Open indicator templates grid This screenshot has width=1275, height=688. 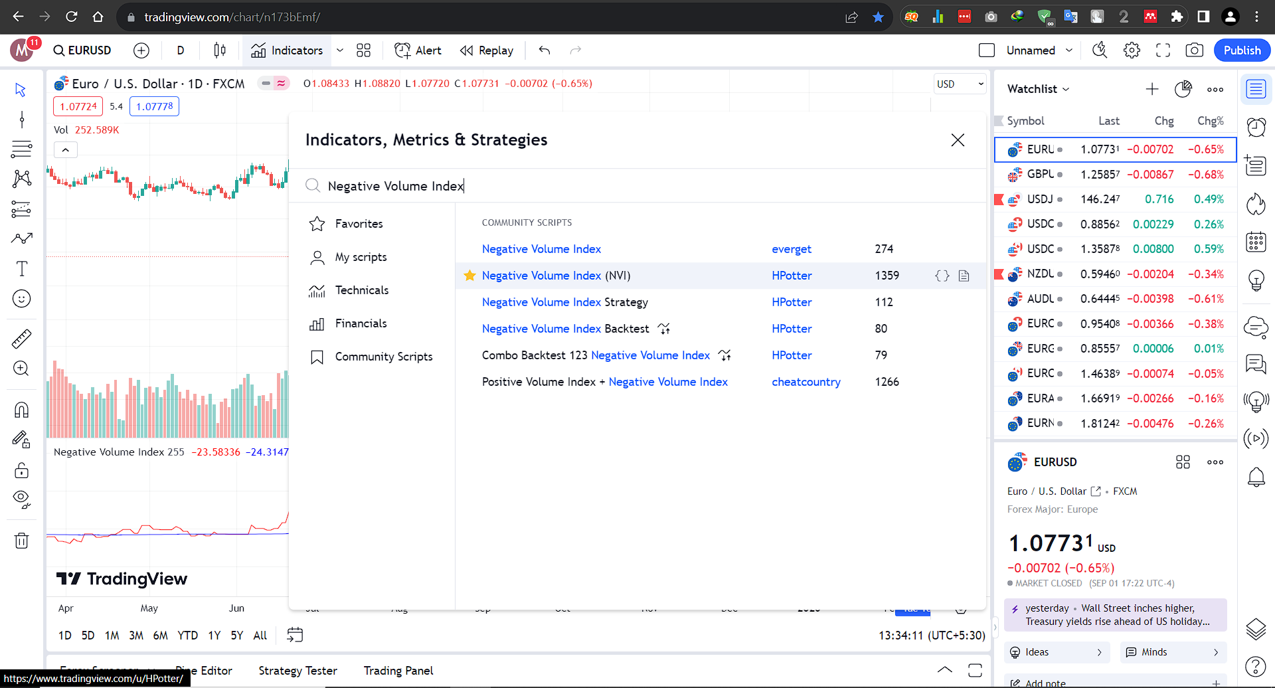[363, 50]
